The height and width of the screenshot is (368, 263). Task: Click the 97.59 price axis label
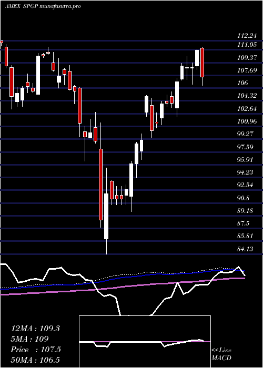click(246, 147)
